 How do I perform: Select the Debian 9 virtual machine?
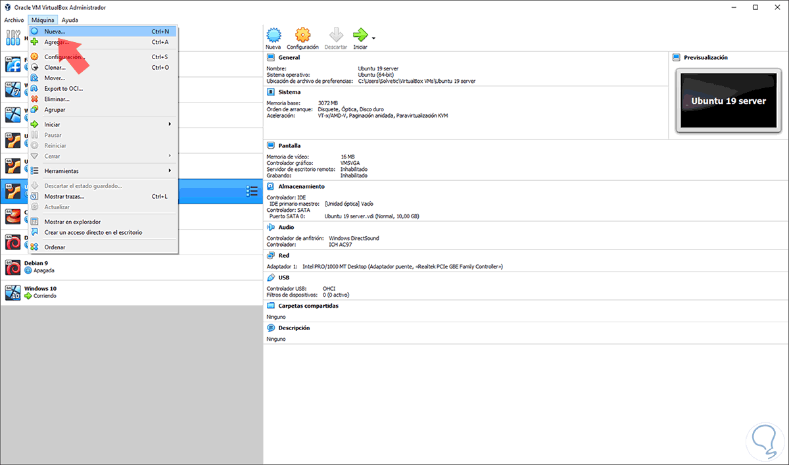pos(131,266)
